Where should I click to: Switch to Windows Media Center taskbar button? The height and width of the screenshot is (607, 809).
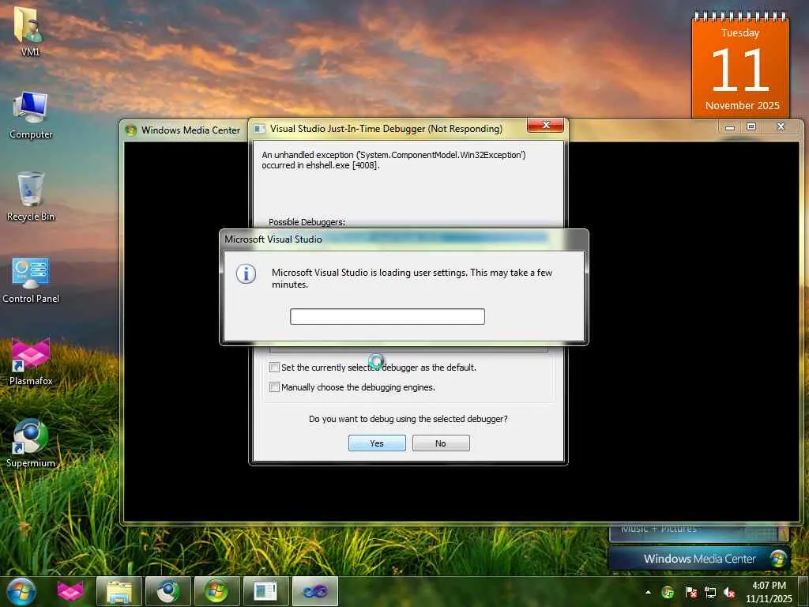217,591
